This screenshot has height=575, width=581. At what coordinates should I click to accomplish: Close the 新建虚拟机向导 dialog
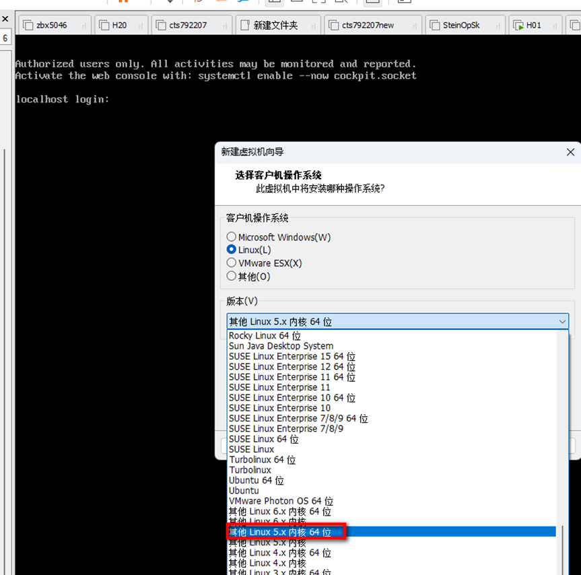click(570, 152)
